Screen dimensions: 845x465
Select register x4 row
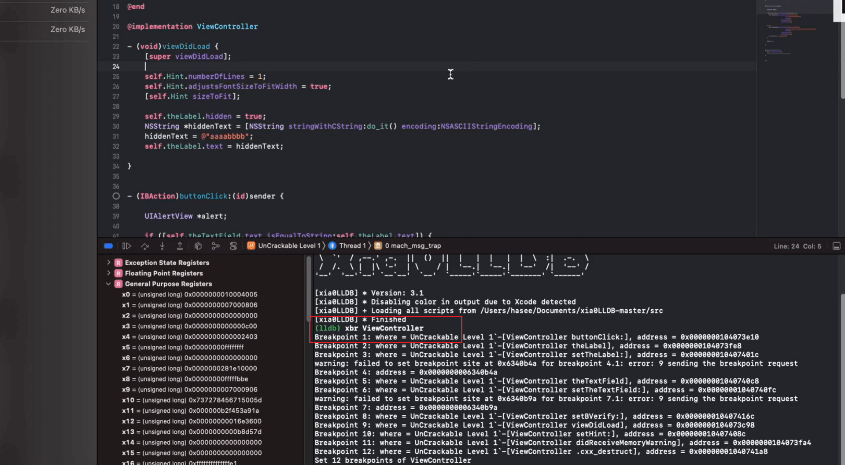click(189, 337)
